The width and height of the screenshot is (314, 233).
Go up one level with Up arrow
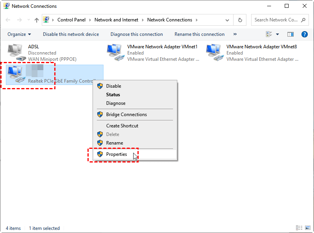click(x=36, y=20)
